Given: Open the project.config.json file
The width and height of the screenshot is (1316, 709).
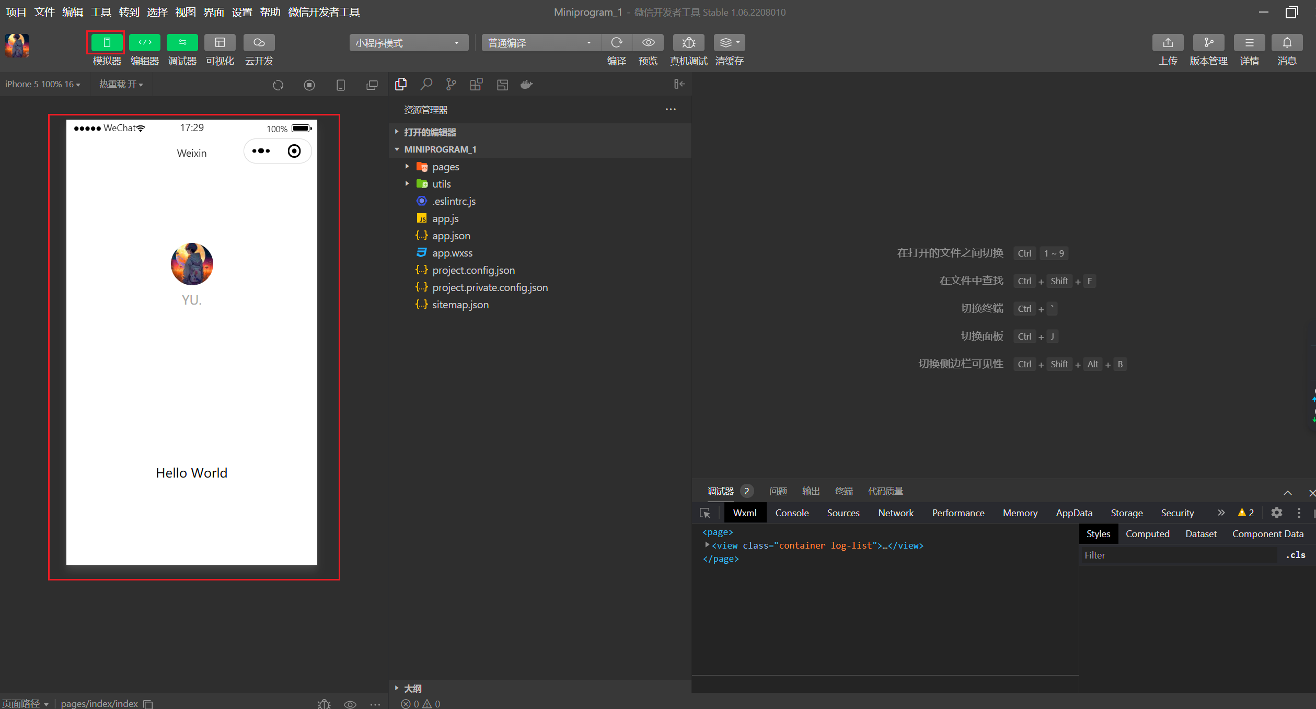Looking at the screenshot, I should click(x=540, y=270).
